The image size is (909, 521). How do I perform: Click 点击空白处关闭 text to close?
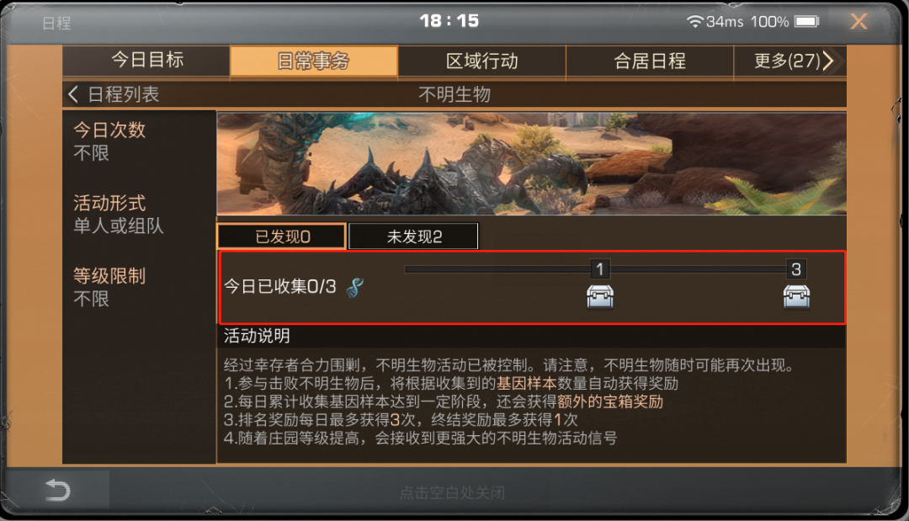[452, 492]
